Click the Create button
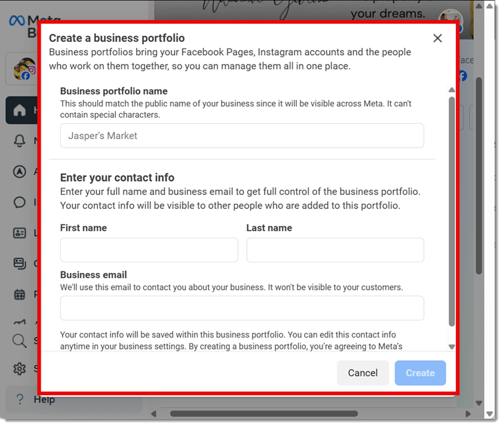 pos(420,373)
